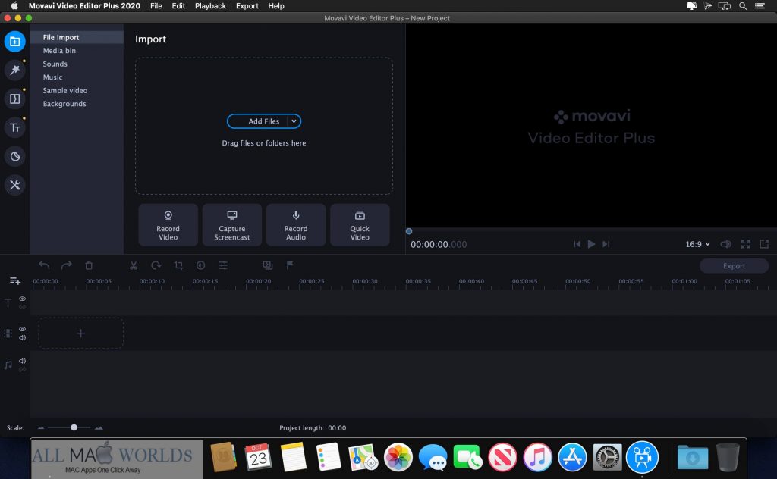Click the Add Track icon

pos(15,281)
